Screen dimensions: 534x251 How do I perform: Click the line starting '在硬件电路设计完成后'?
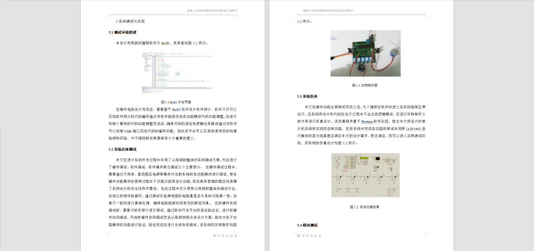[x=176, y=110]
